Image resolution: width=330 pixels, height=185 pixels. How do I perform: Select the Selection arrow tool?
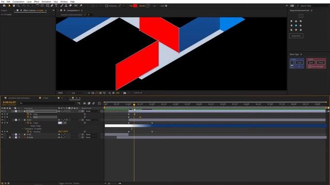(x=9, y=6)
